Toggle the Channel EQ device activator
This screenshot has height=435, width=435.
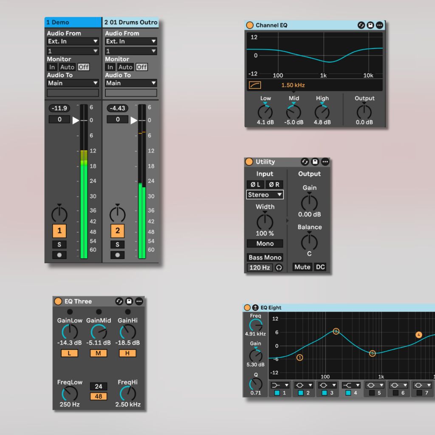[250, 25]
